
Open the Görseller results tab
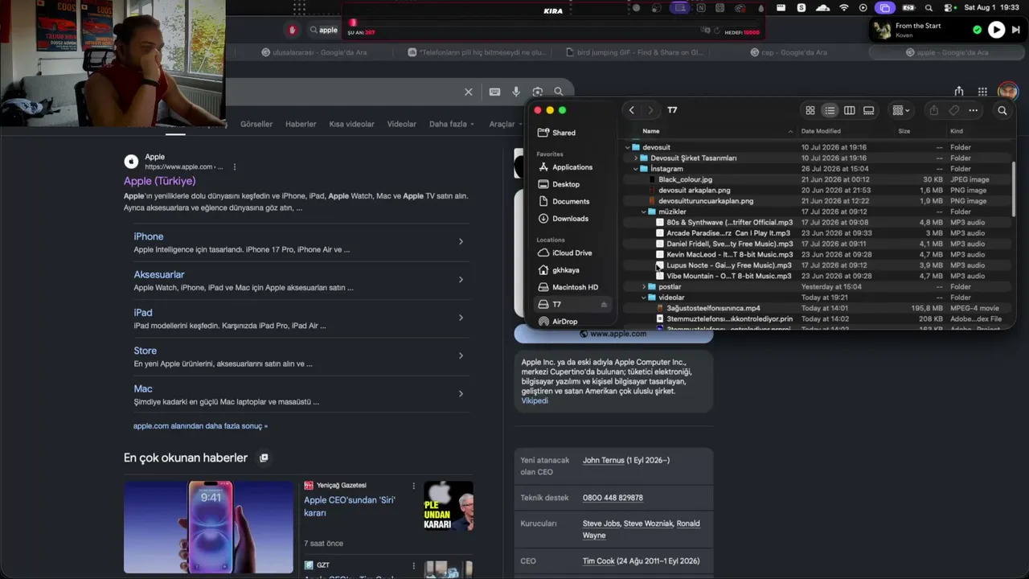[x=256, y=125]
